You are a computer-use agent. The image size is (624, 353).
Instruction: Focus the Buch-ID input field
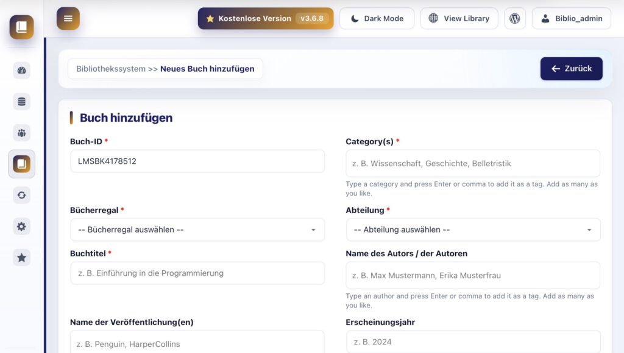(197, 161)
